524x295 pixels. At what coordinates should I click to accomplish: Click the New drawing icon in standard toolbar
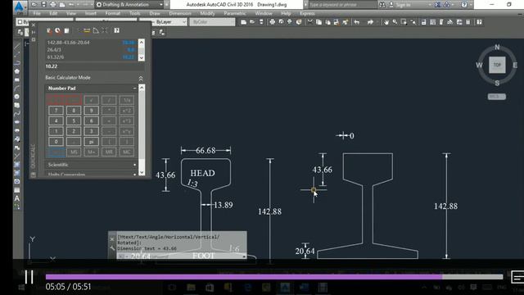click(244, 22)
